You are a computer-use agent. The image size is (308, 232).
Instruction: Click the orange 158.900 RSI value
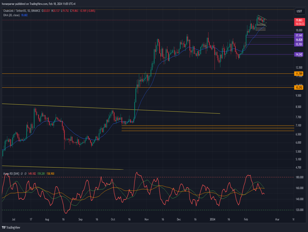coord(50,174)
